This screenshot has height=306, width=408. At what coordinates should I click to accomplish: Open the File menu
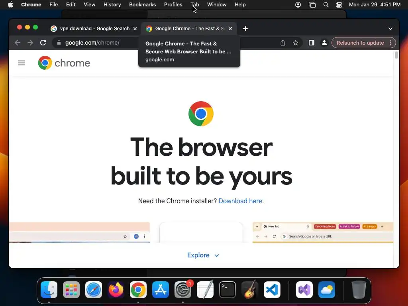54,5
